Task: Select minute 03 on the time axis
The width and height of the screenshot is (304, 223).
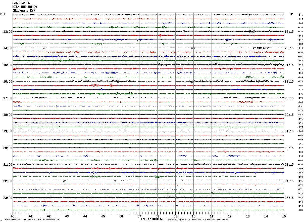Action: tap(67, 216)
